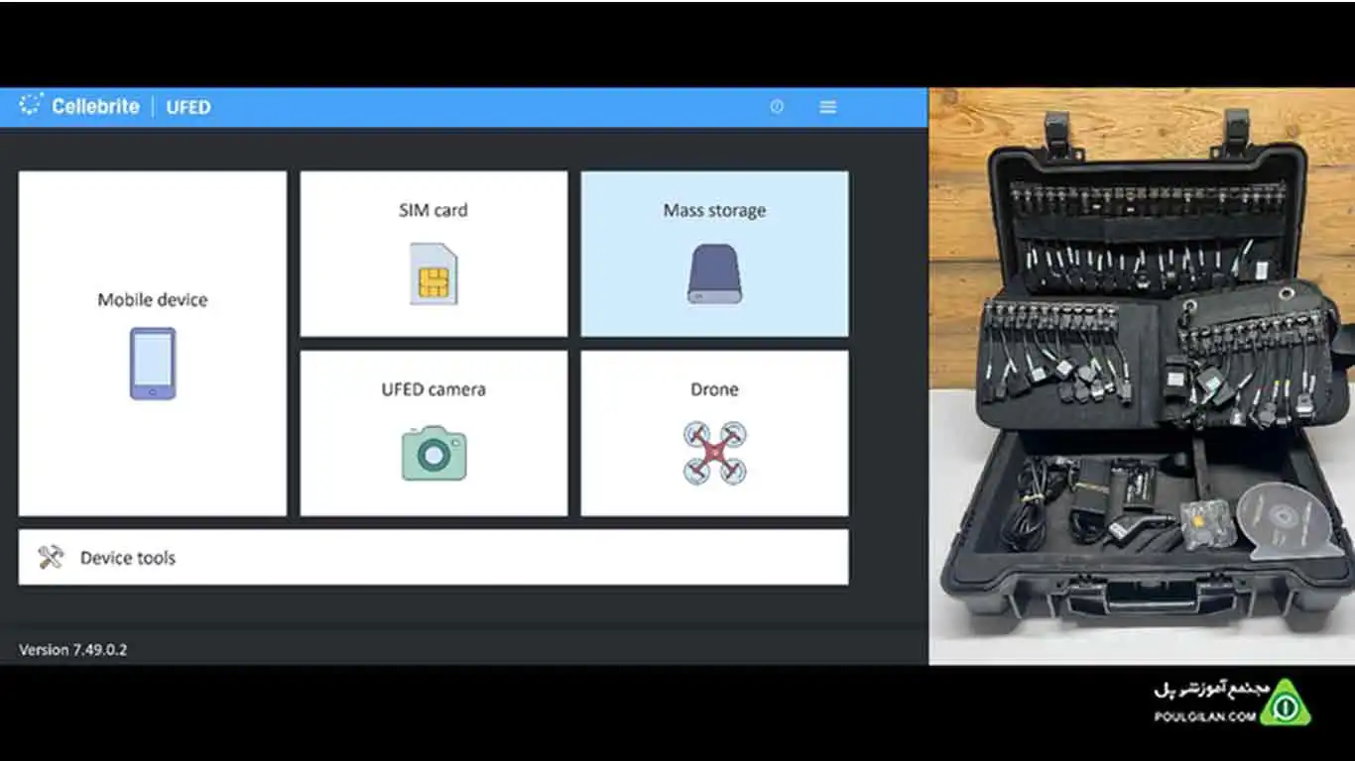The height and width of the screenshot is (761, 1355).
Task: Click the hammer and wrench tools icon
Action: [51, 557]
